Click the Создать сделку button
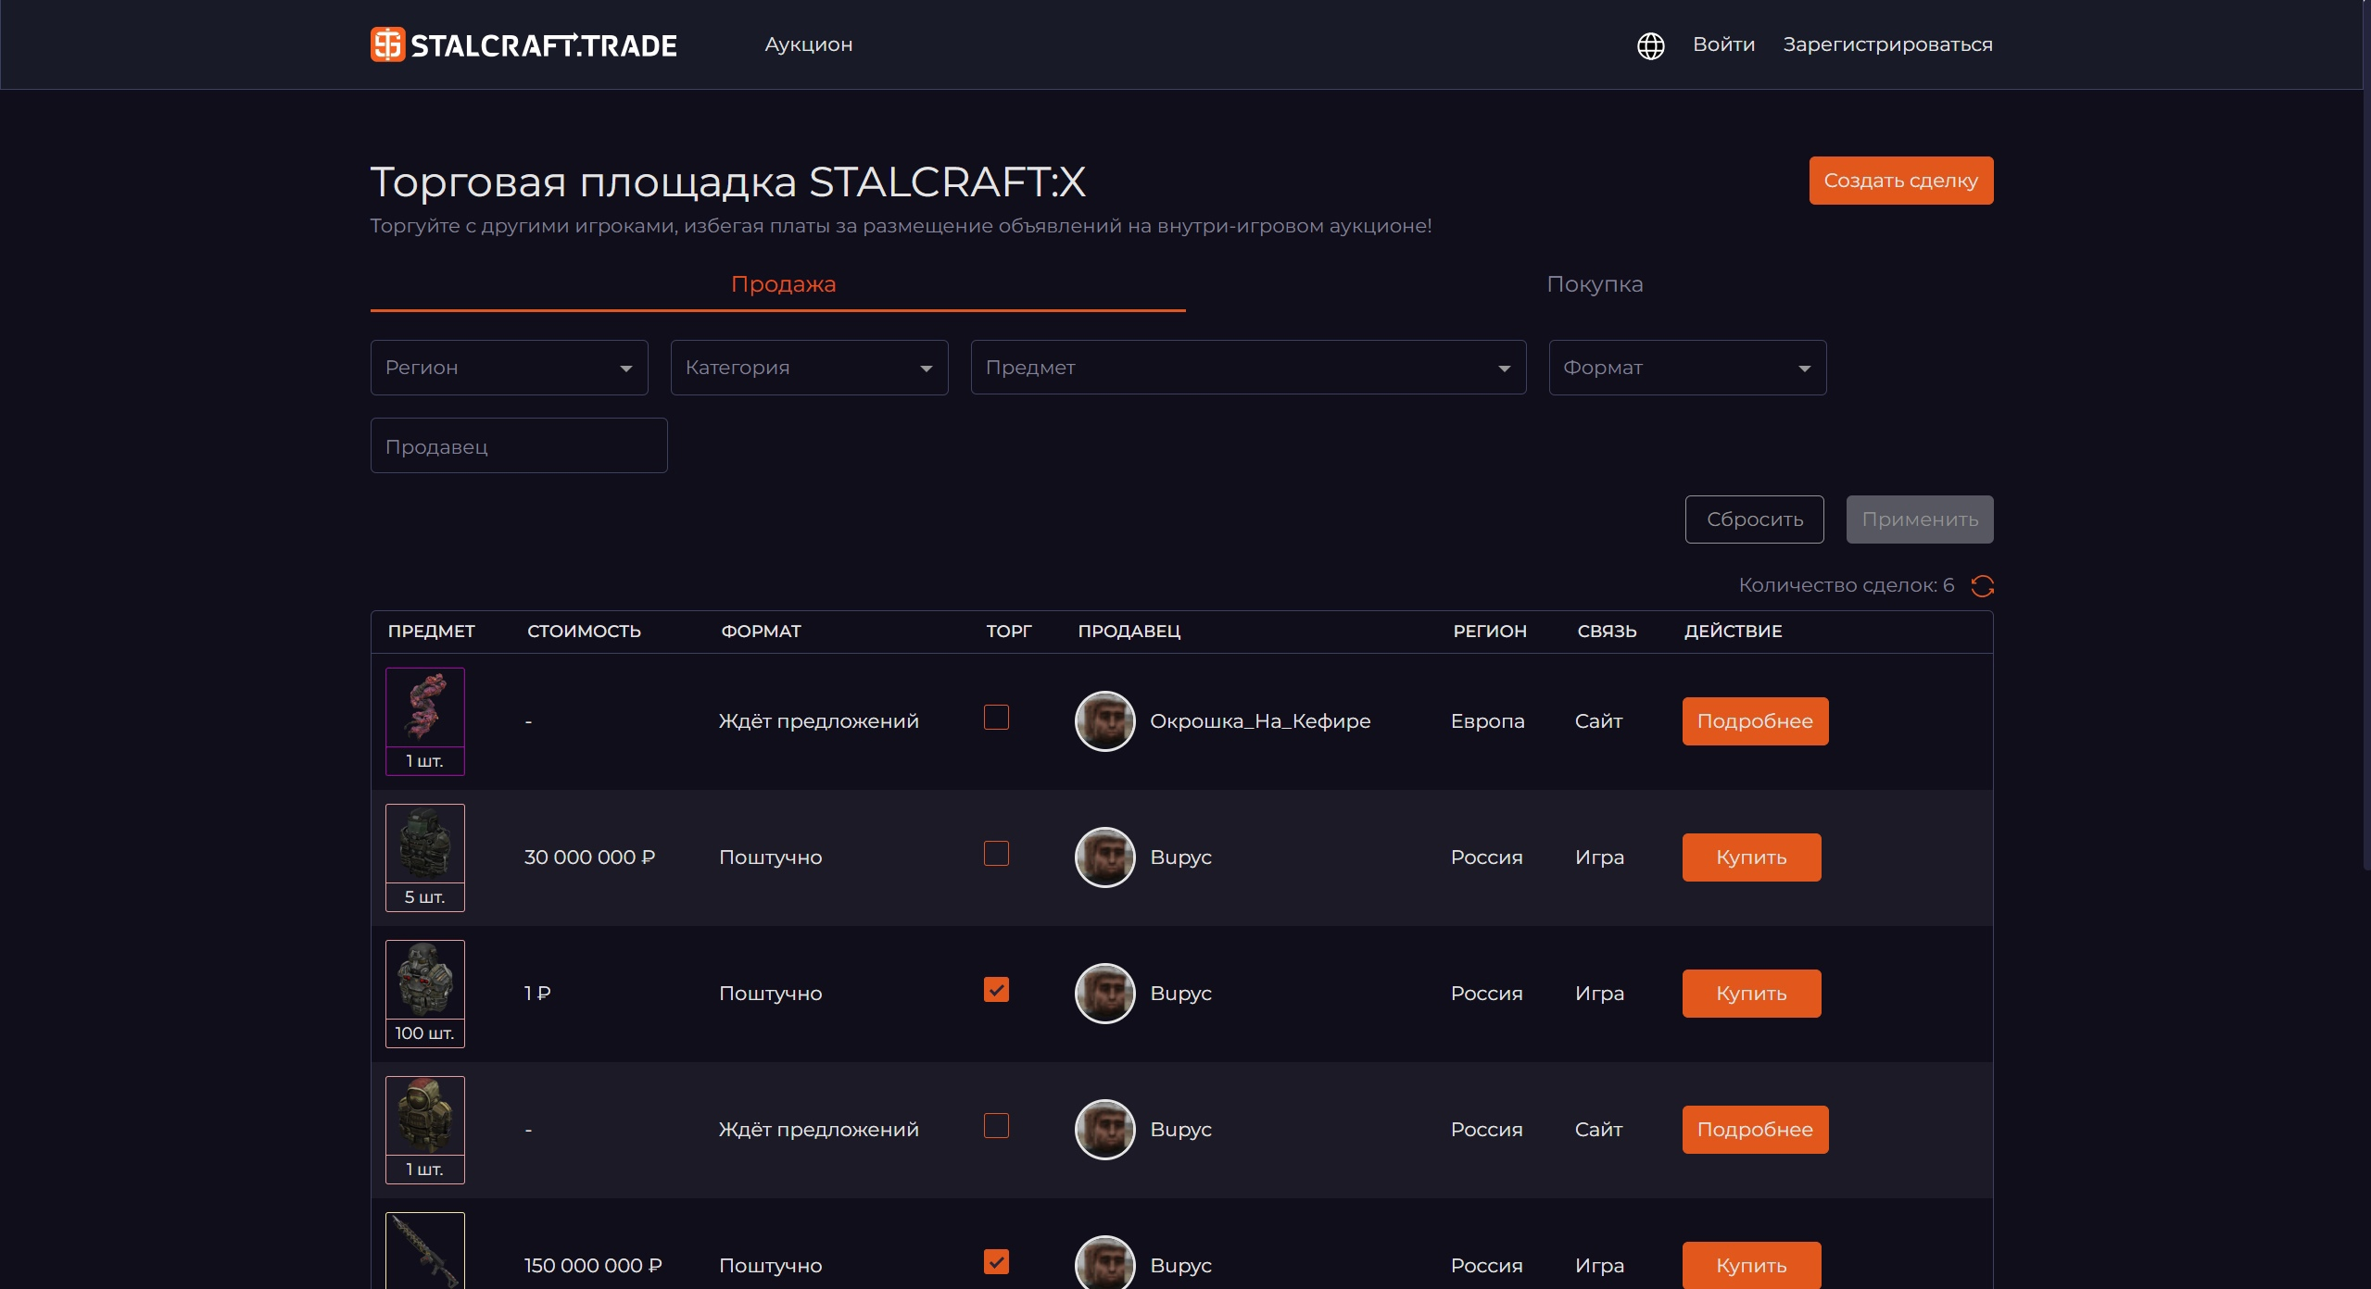Viewport: 2371px width, 1289px height. [1900, 181]
